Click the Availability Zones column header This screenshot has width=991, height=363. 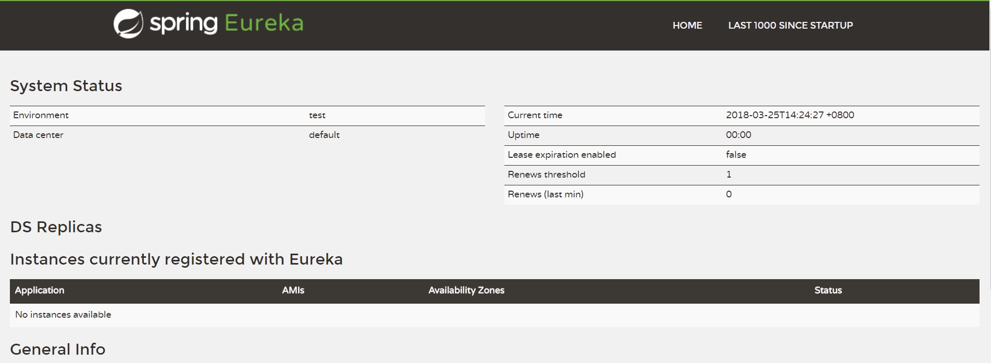(x=466, y=291)
